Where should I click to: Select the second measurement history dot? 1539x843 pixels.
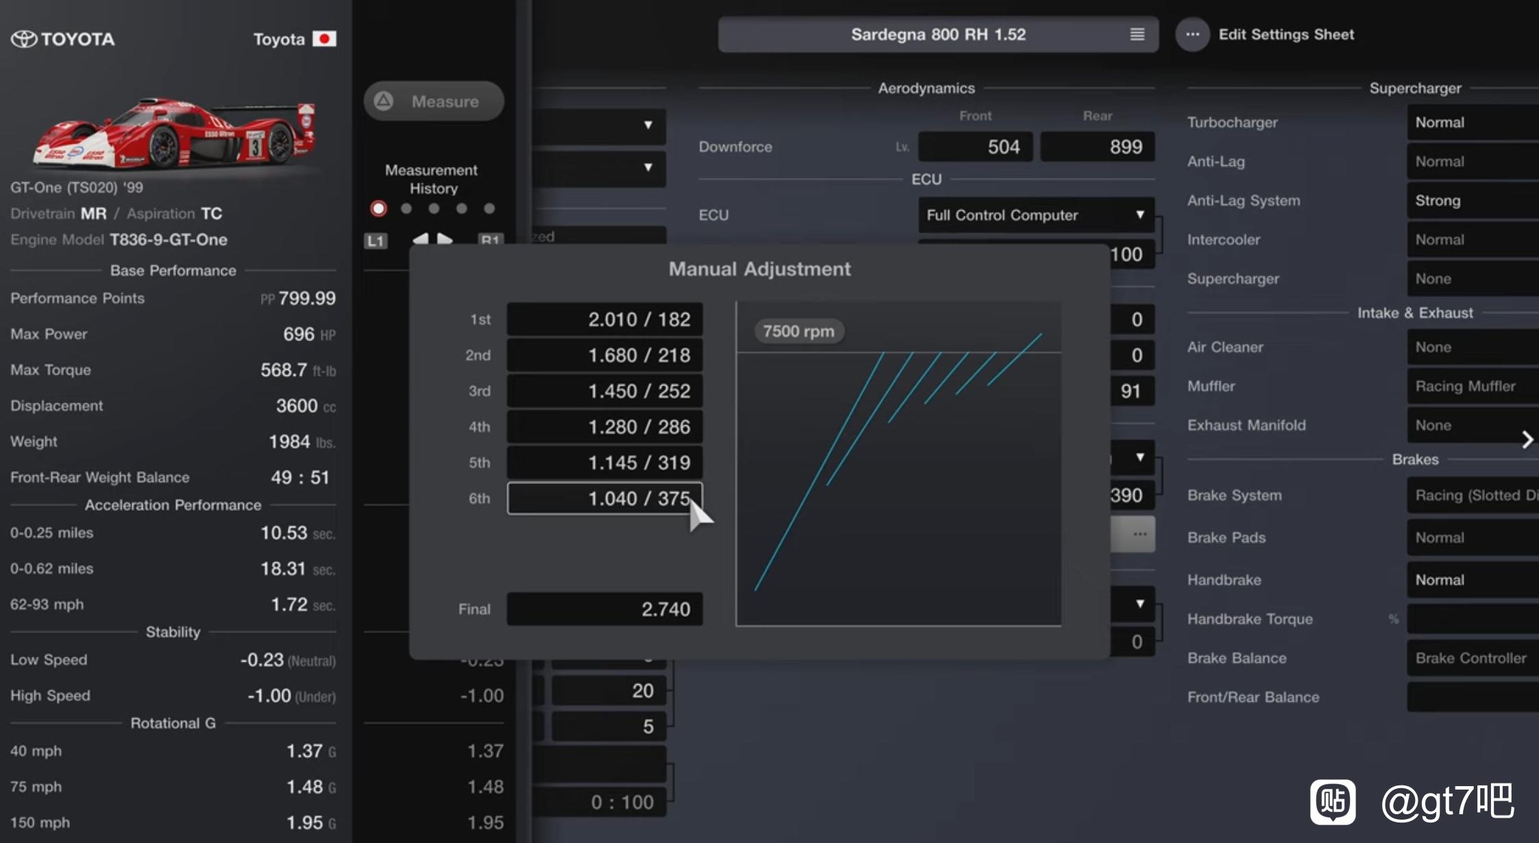[406, 208]
